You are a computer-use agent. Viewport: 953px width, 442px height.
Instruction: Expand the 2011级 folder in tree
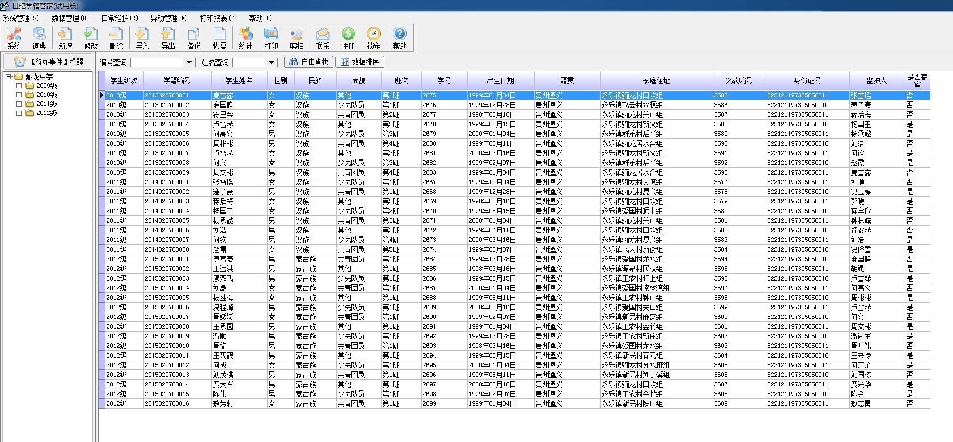19,104
